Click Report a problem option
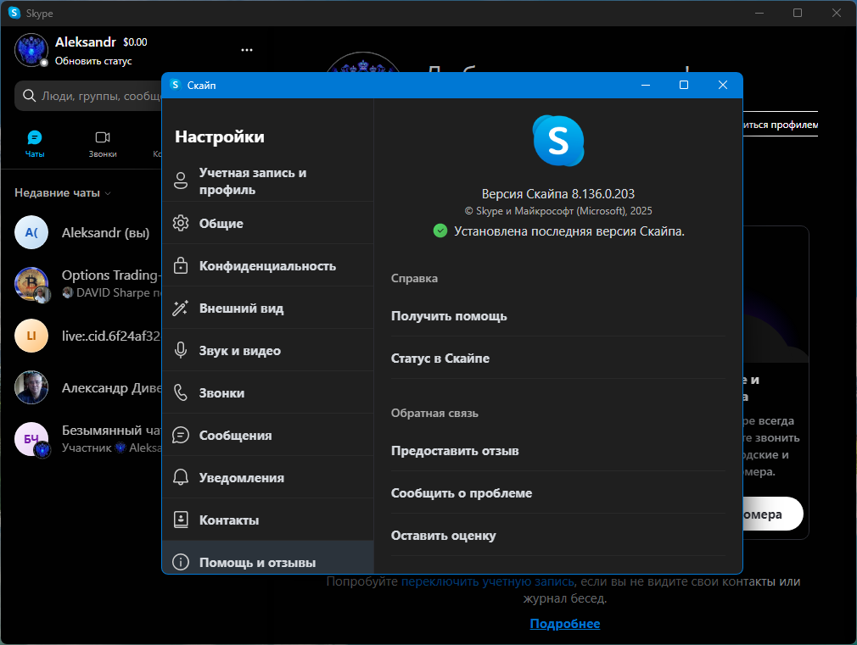Screen dimensions: 857x645 pyautogui.click(x=462, y=493)
